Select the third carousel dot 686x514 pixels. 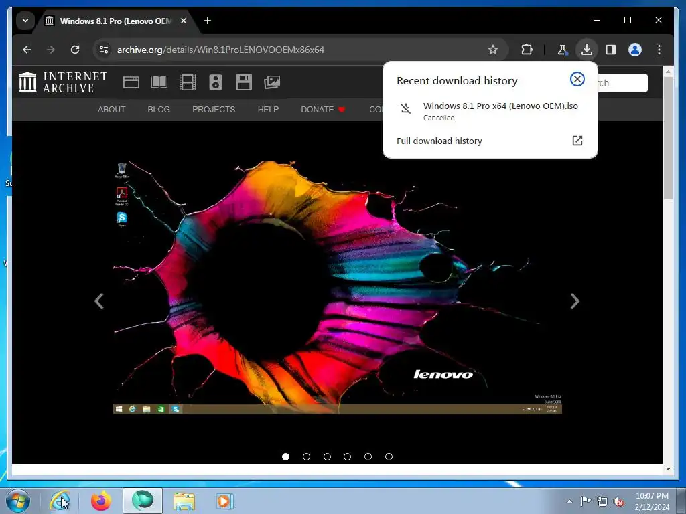(327, 456)
